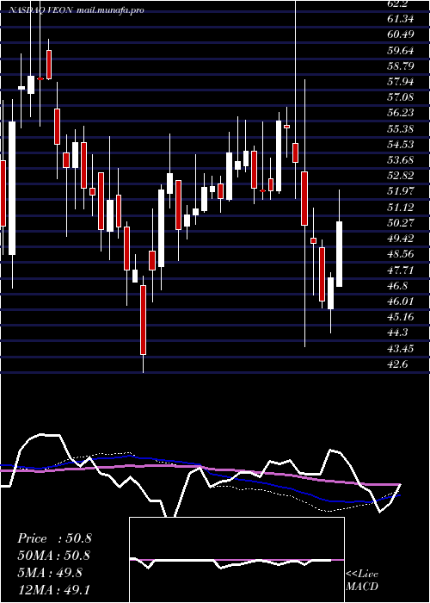The image size is (430, 603).
Task: Click the tall red candle bottoming near 43.45
Action: (144, 320)
